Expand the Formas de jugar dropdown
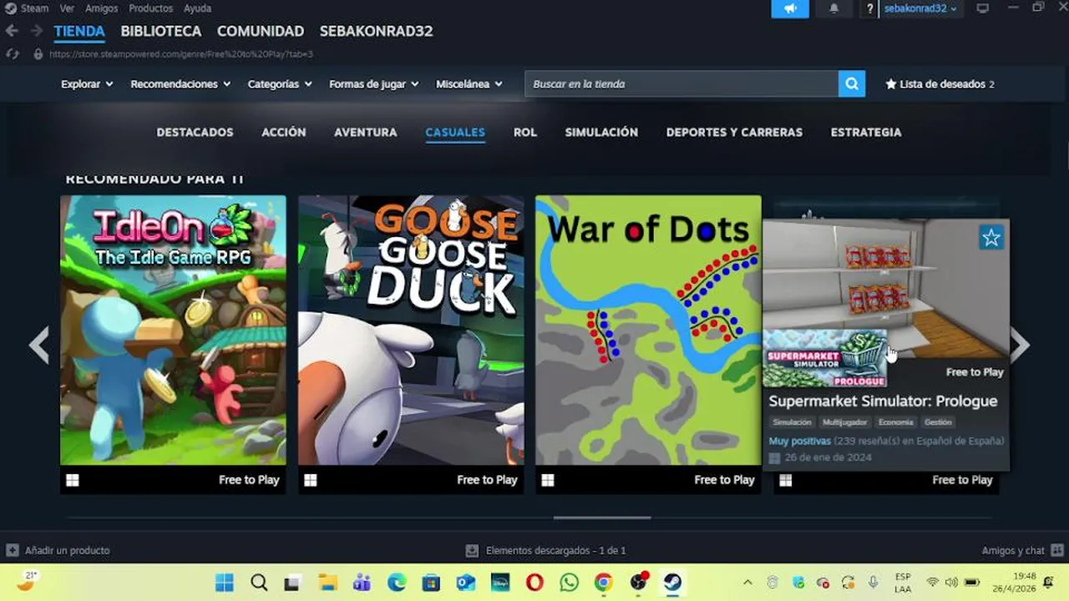 (x=374, y=84)
